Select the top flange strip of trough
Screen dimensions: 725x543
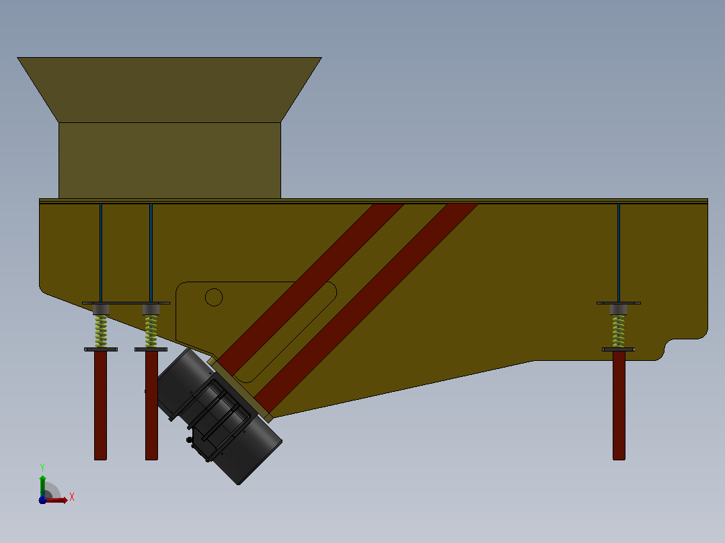[x=374, y=201]
